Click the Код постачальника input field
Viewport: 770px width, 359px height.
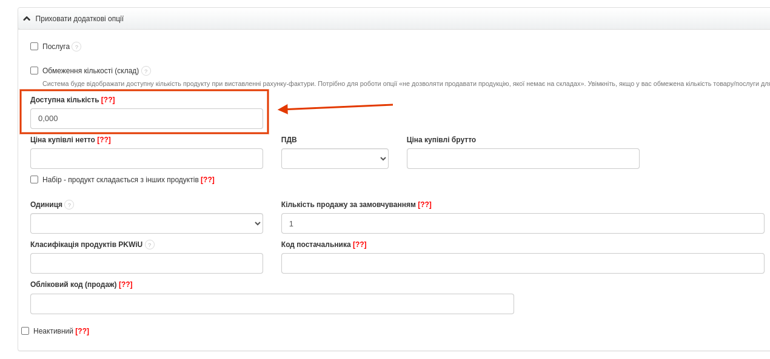pos(523,263)
